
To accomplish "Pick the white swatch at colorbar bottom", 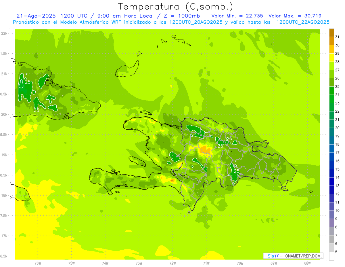I will [331, 256].
